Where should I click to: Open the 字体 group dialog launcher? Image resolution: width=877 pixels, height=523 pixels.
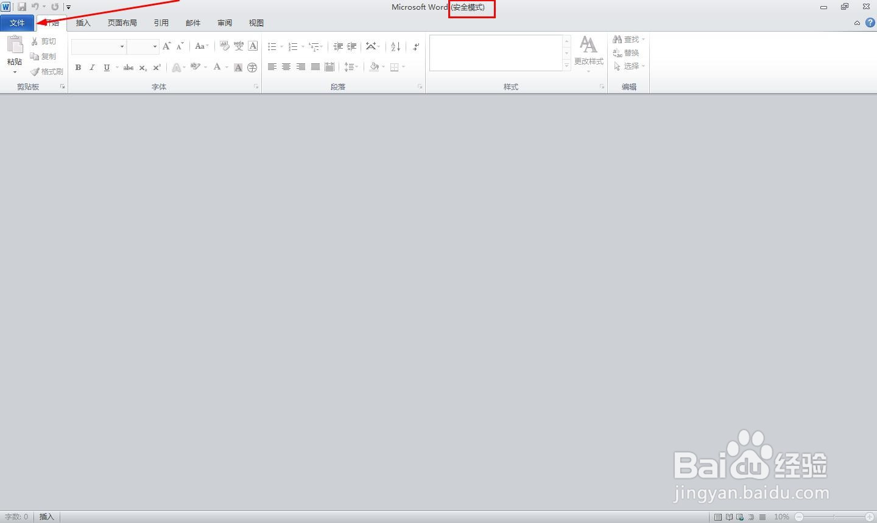point(256,86)
